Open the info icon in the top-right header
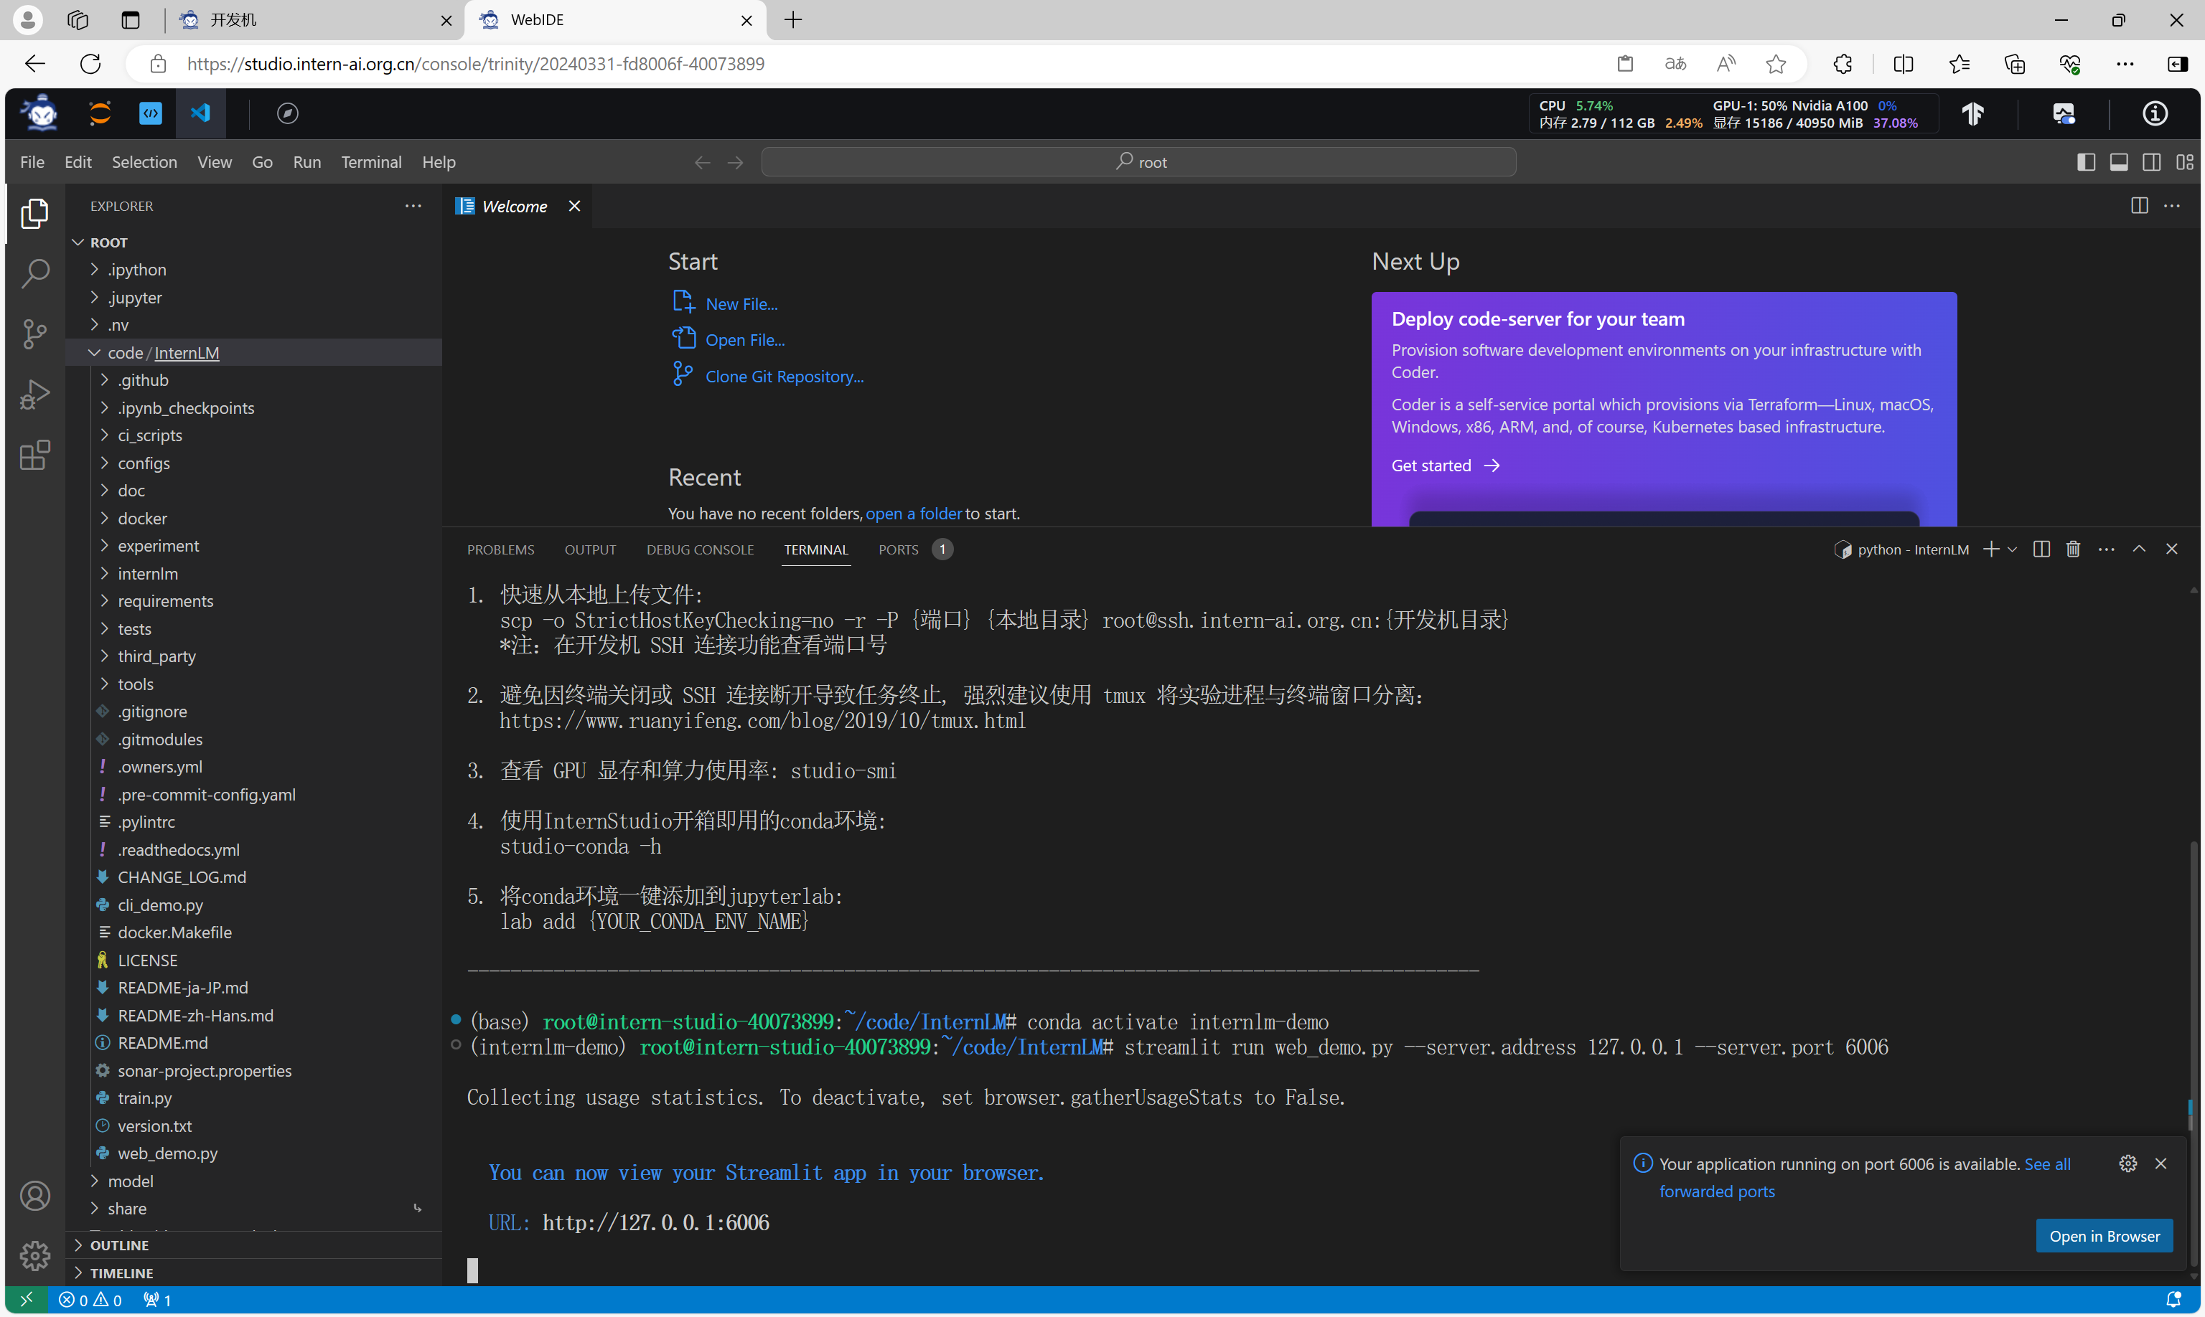 [2154, 113]
